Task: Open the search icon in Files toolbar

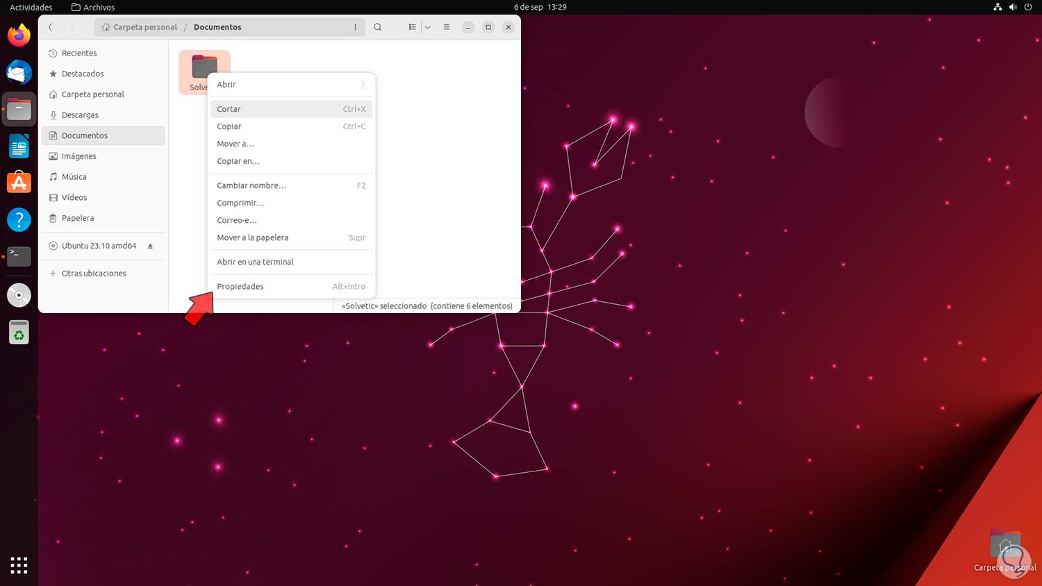Action: [377, 27]
